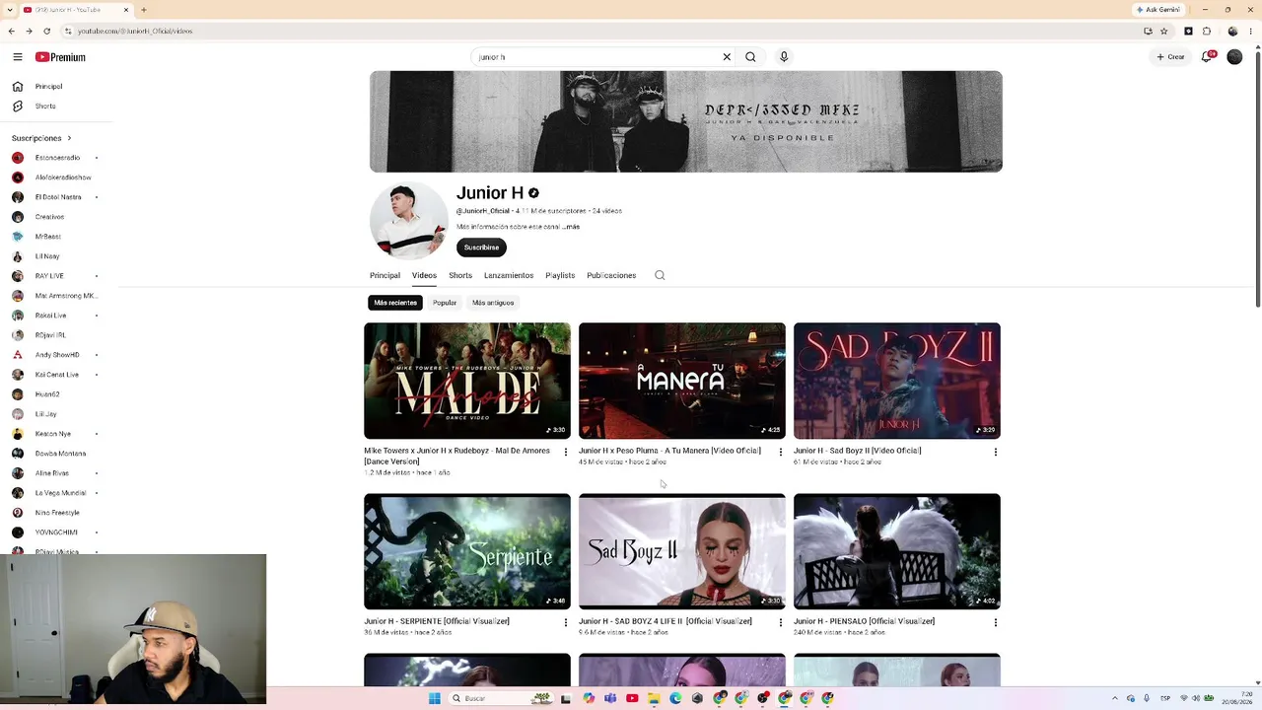This screenshot has width=1262, height=710.
Task: Open options for Mal De Amores video
Action: (x=566, y=452)
